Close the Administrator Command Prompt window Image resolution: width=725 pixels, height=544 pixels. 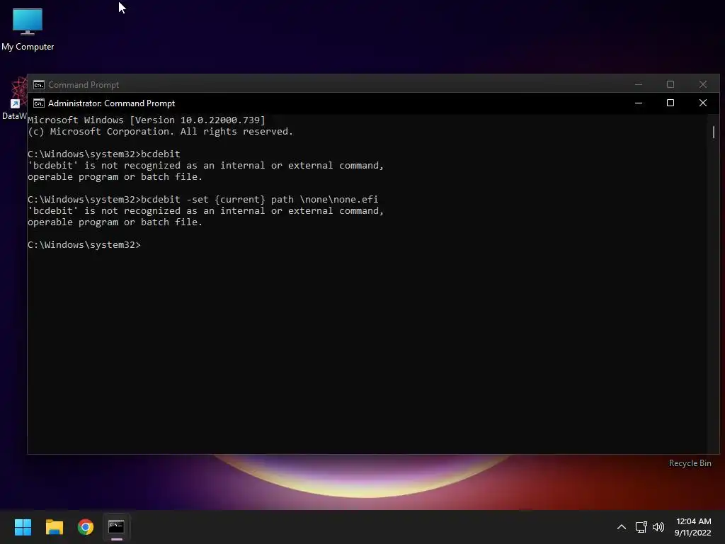[703, 103]
